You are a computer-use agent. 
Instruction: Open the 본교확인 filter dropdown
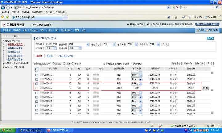[132, 44]
